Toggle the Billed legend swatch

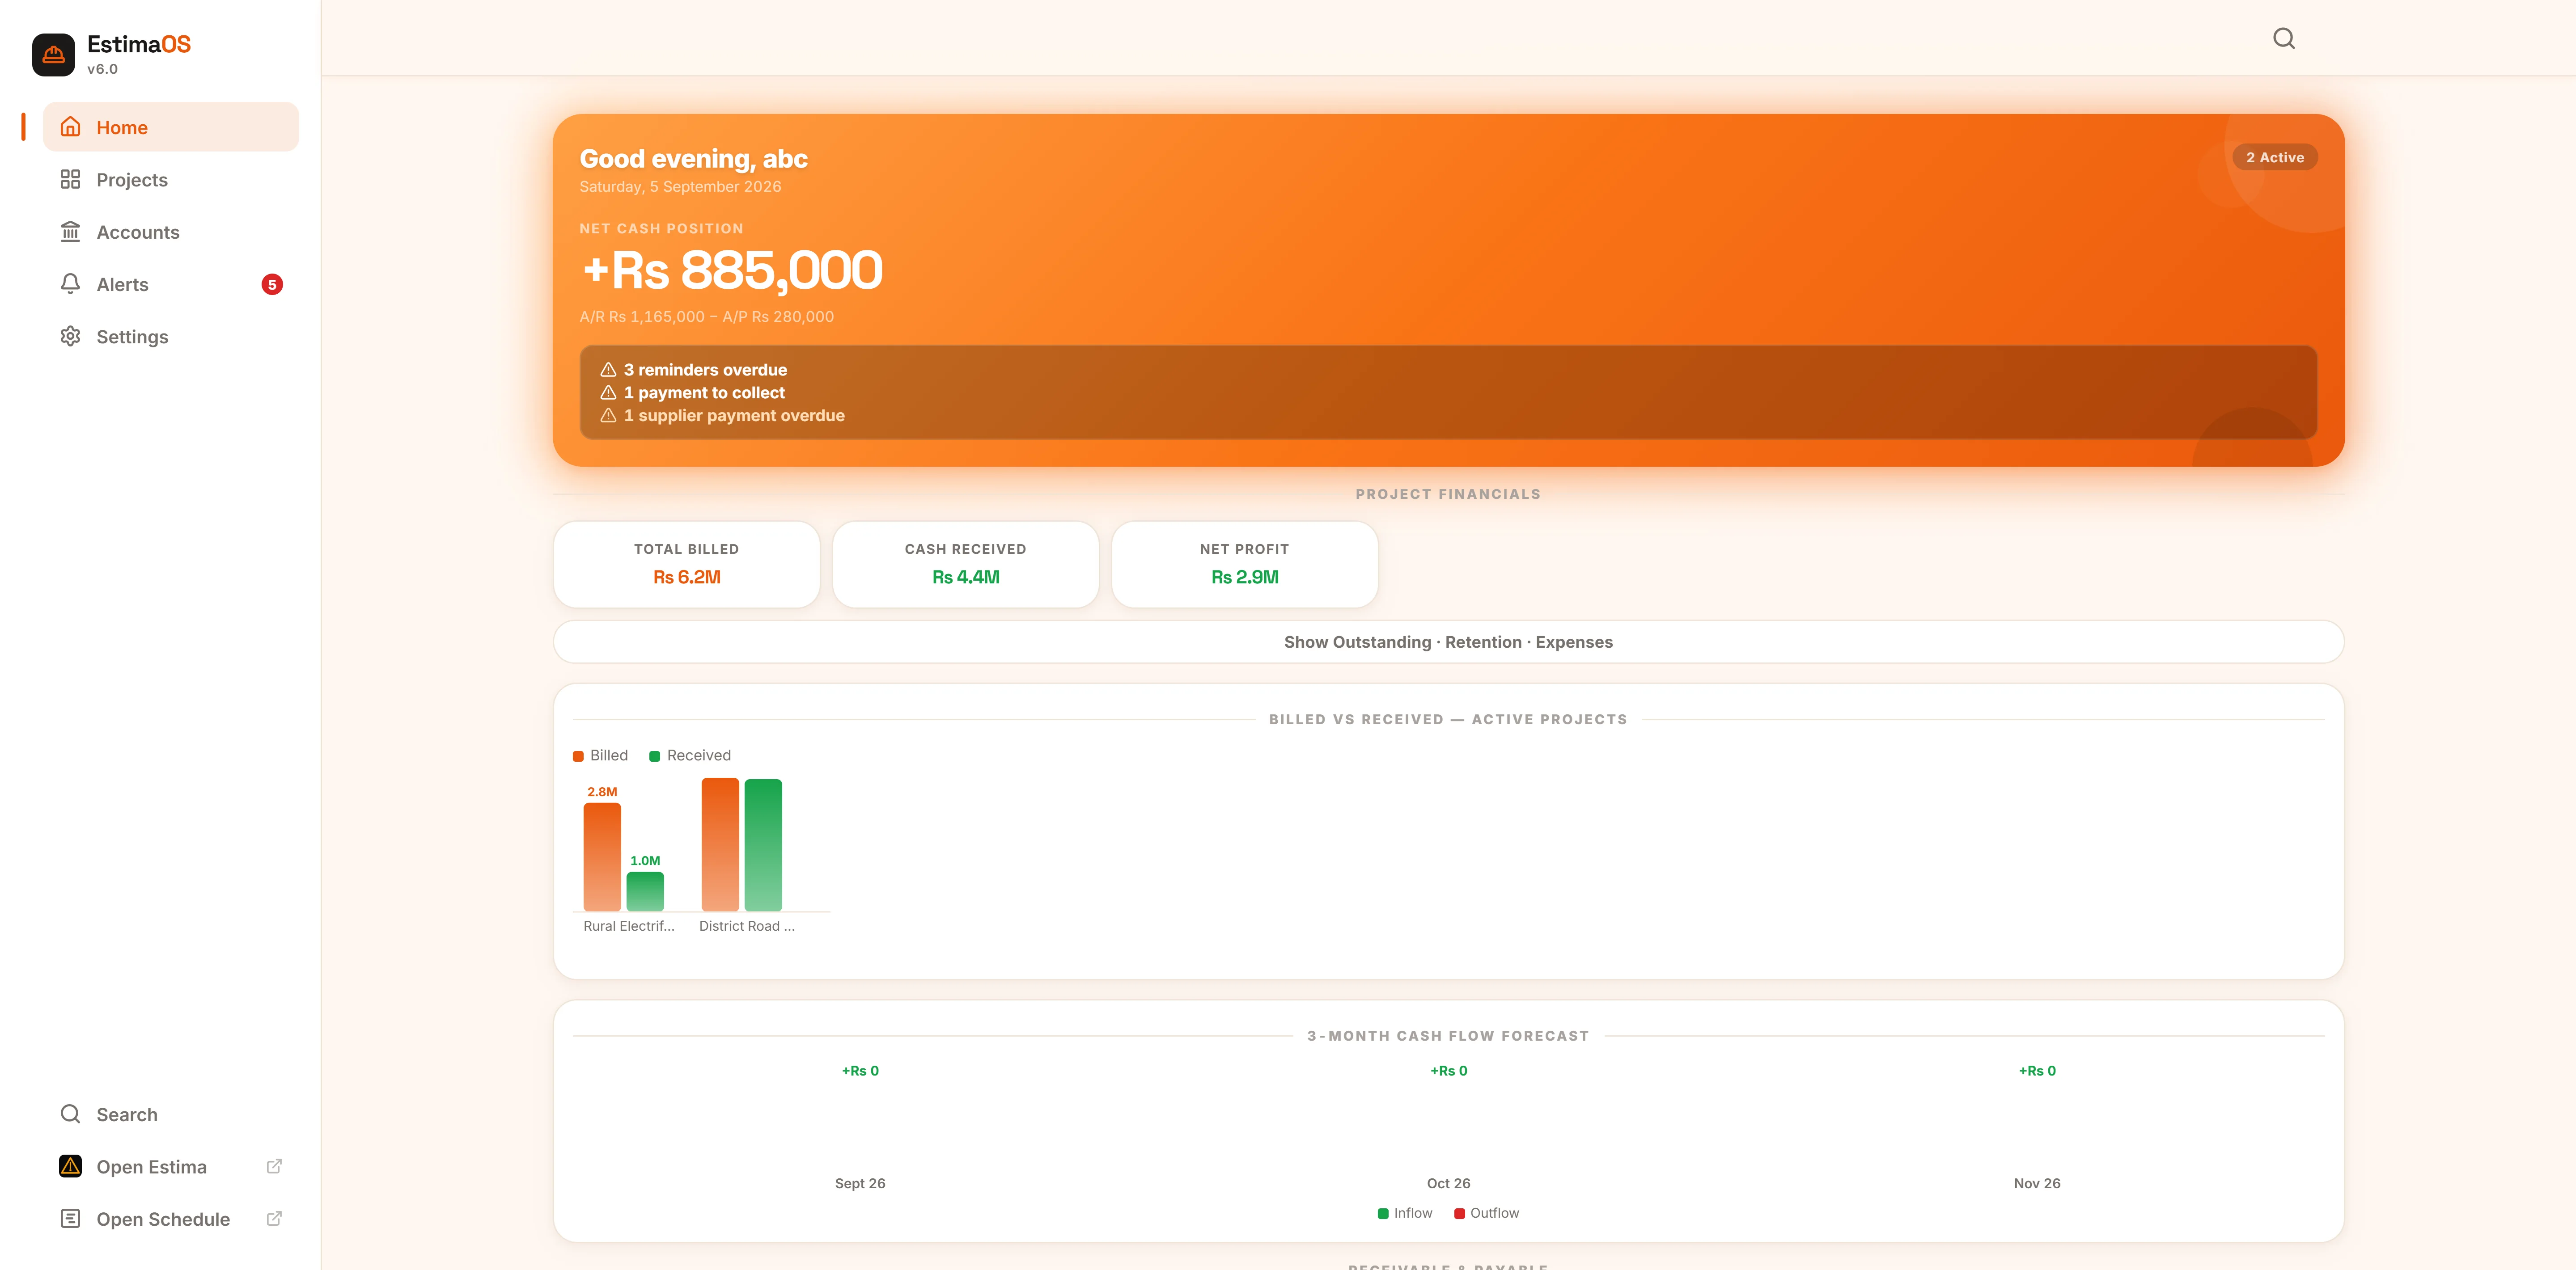pos(578,756)
